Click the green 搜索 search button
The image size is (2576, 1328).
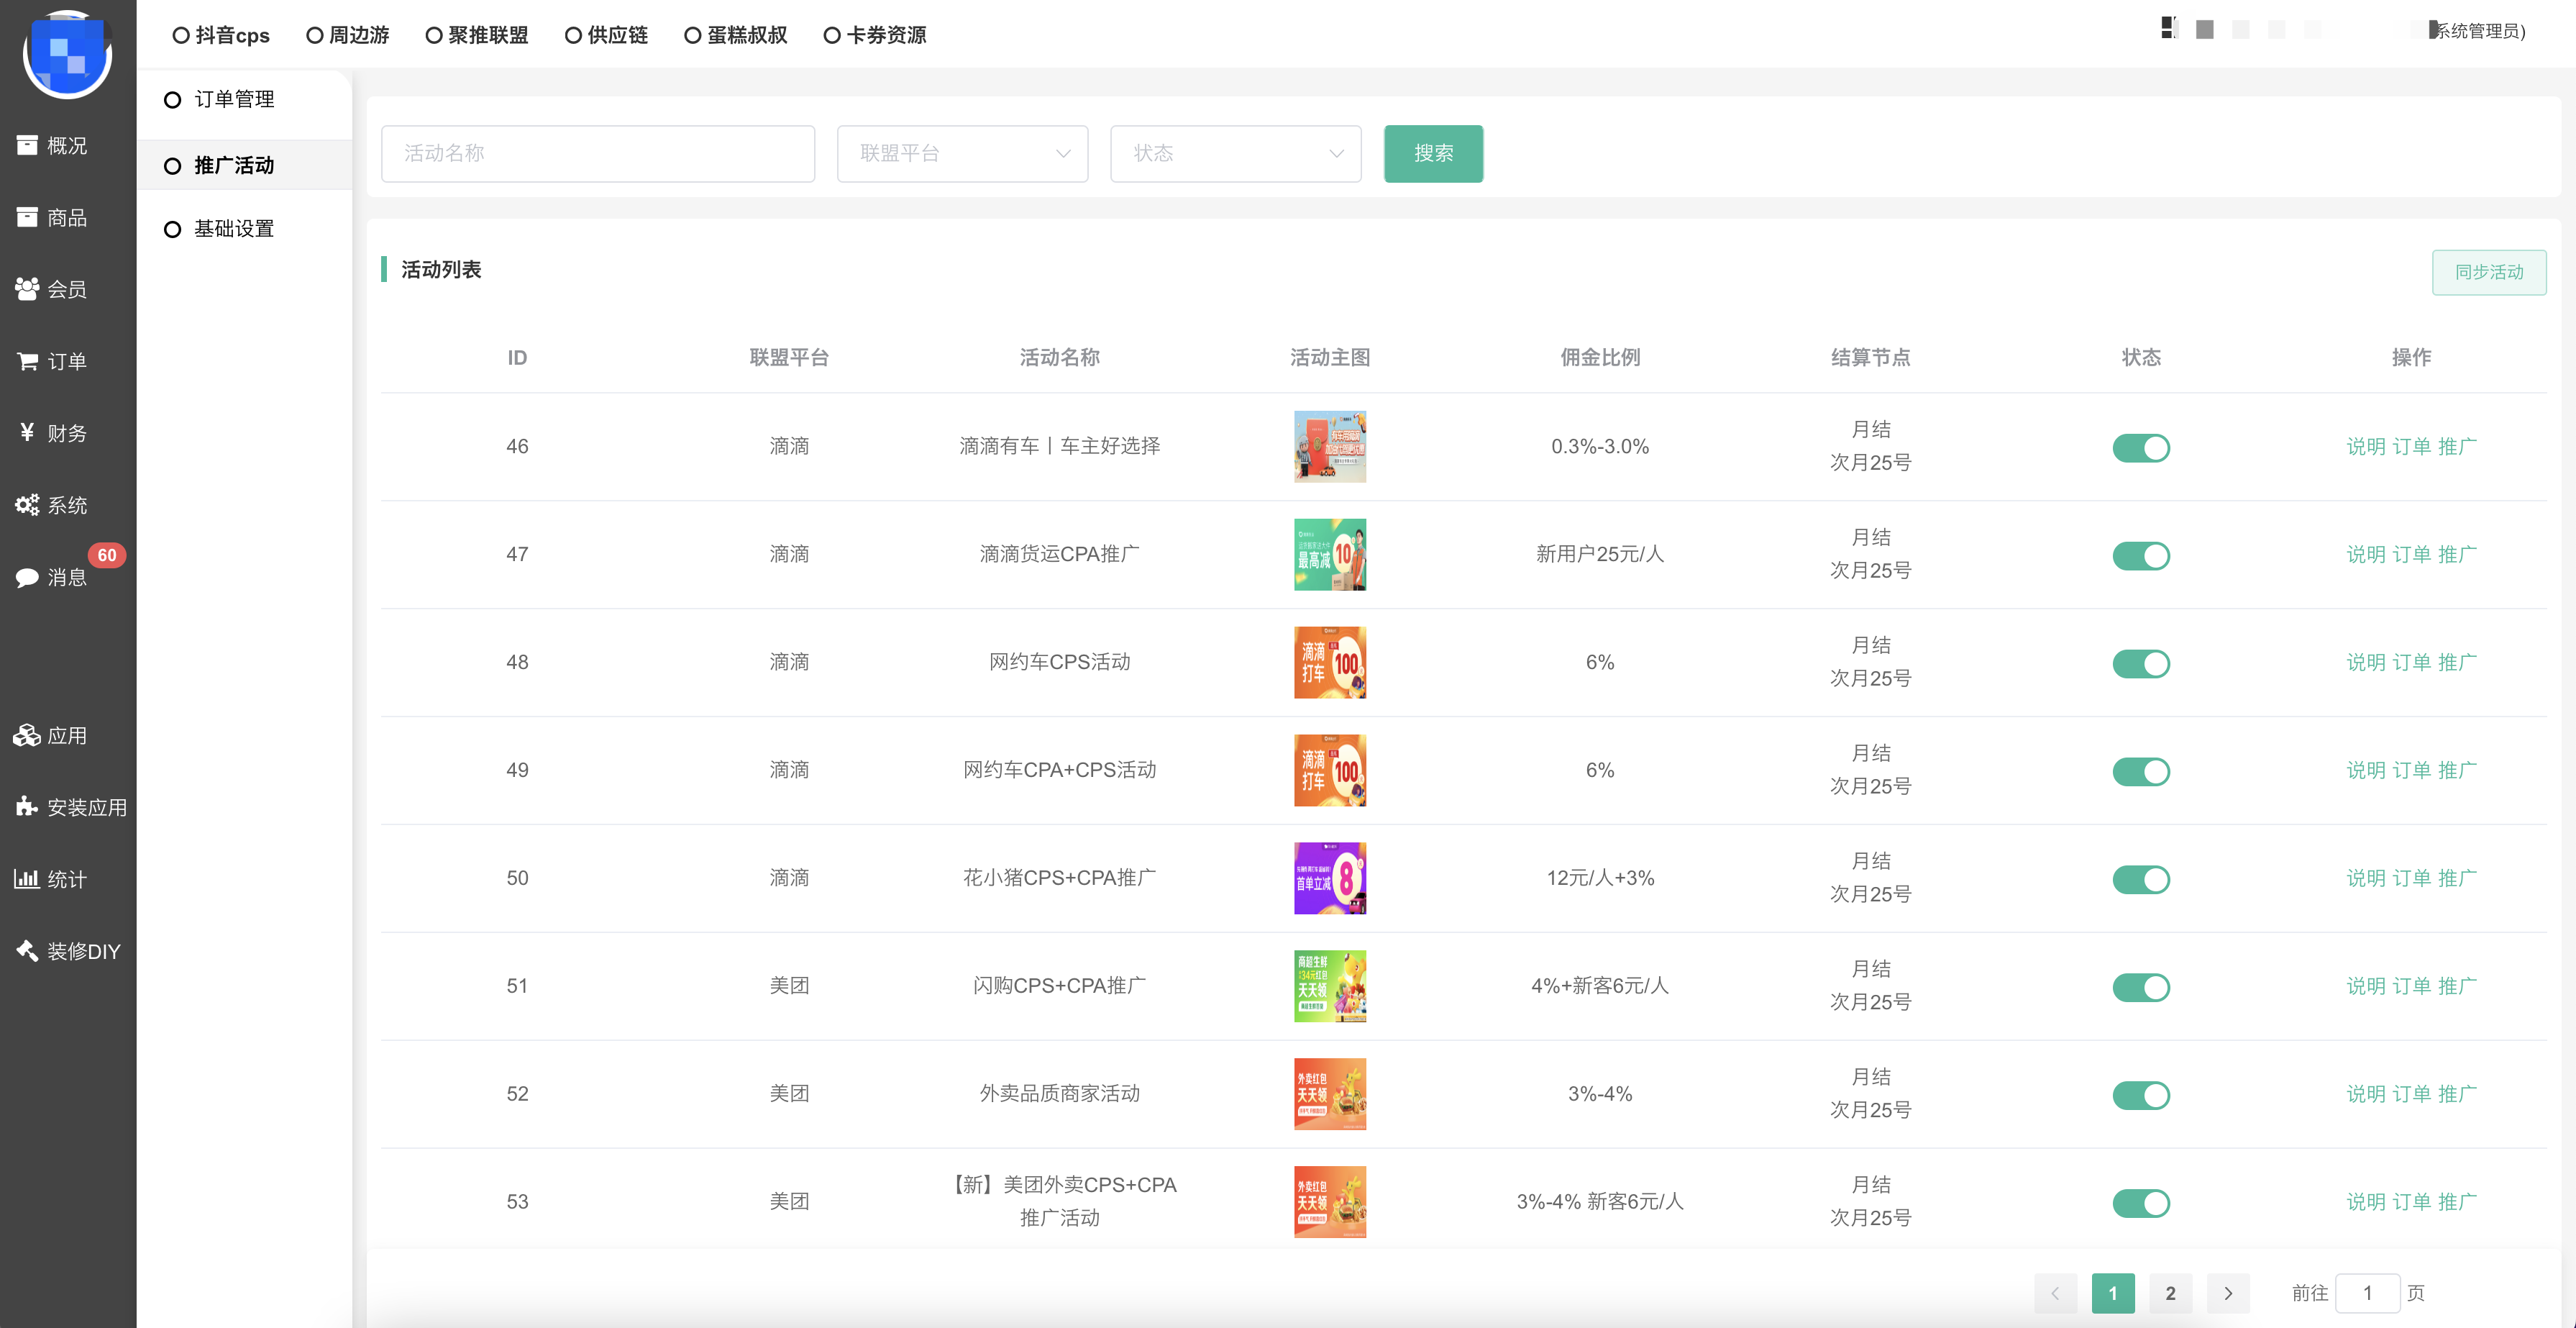point(1433,153)
